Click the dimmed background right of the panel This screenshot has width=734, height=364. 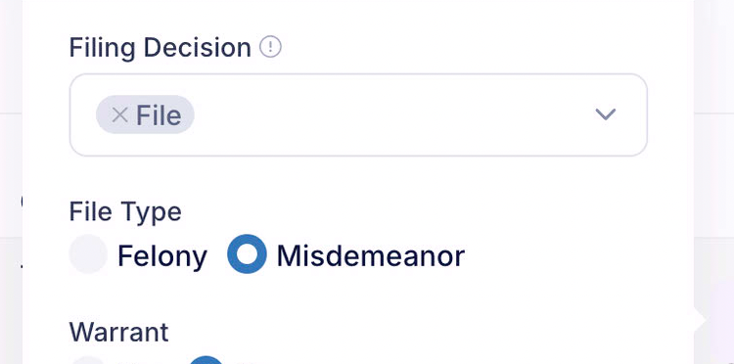(713, 182)
